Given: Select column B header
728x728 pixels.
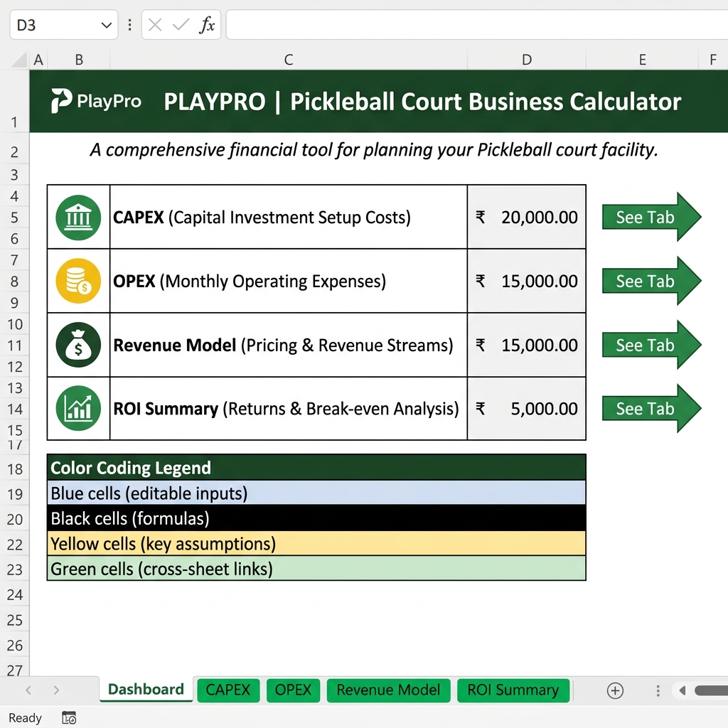Looking at the screenshot, I should 79,60.
